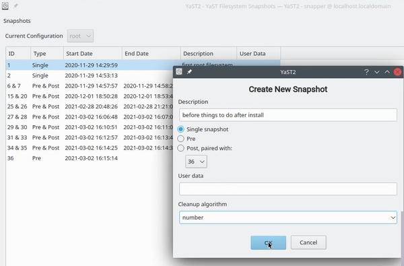Open the paired snapshot 36 dropdown
This screenshot has width=404, height=266.
click(196, 162)
